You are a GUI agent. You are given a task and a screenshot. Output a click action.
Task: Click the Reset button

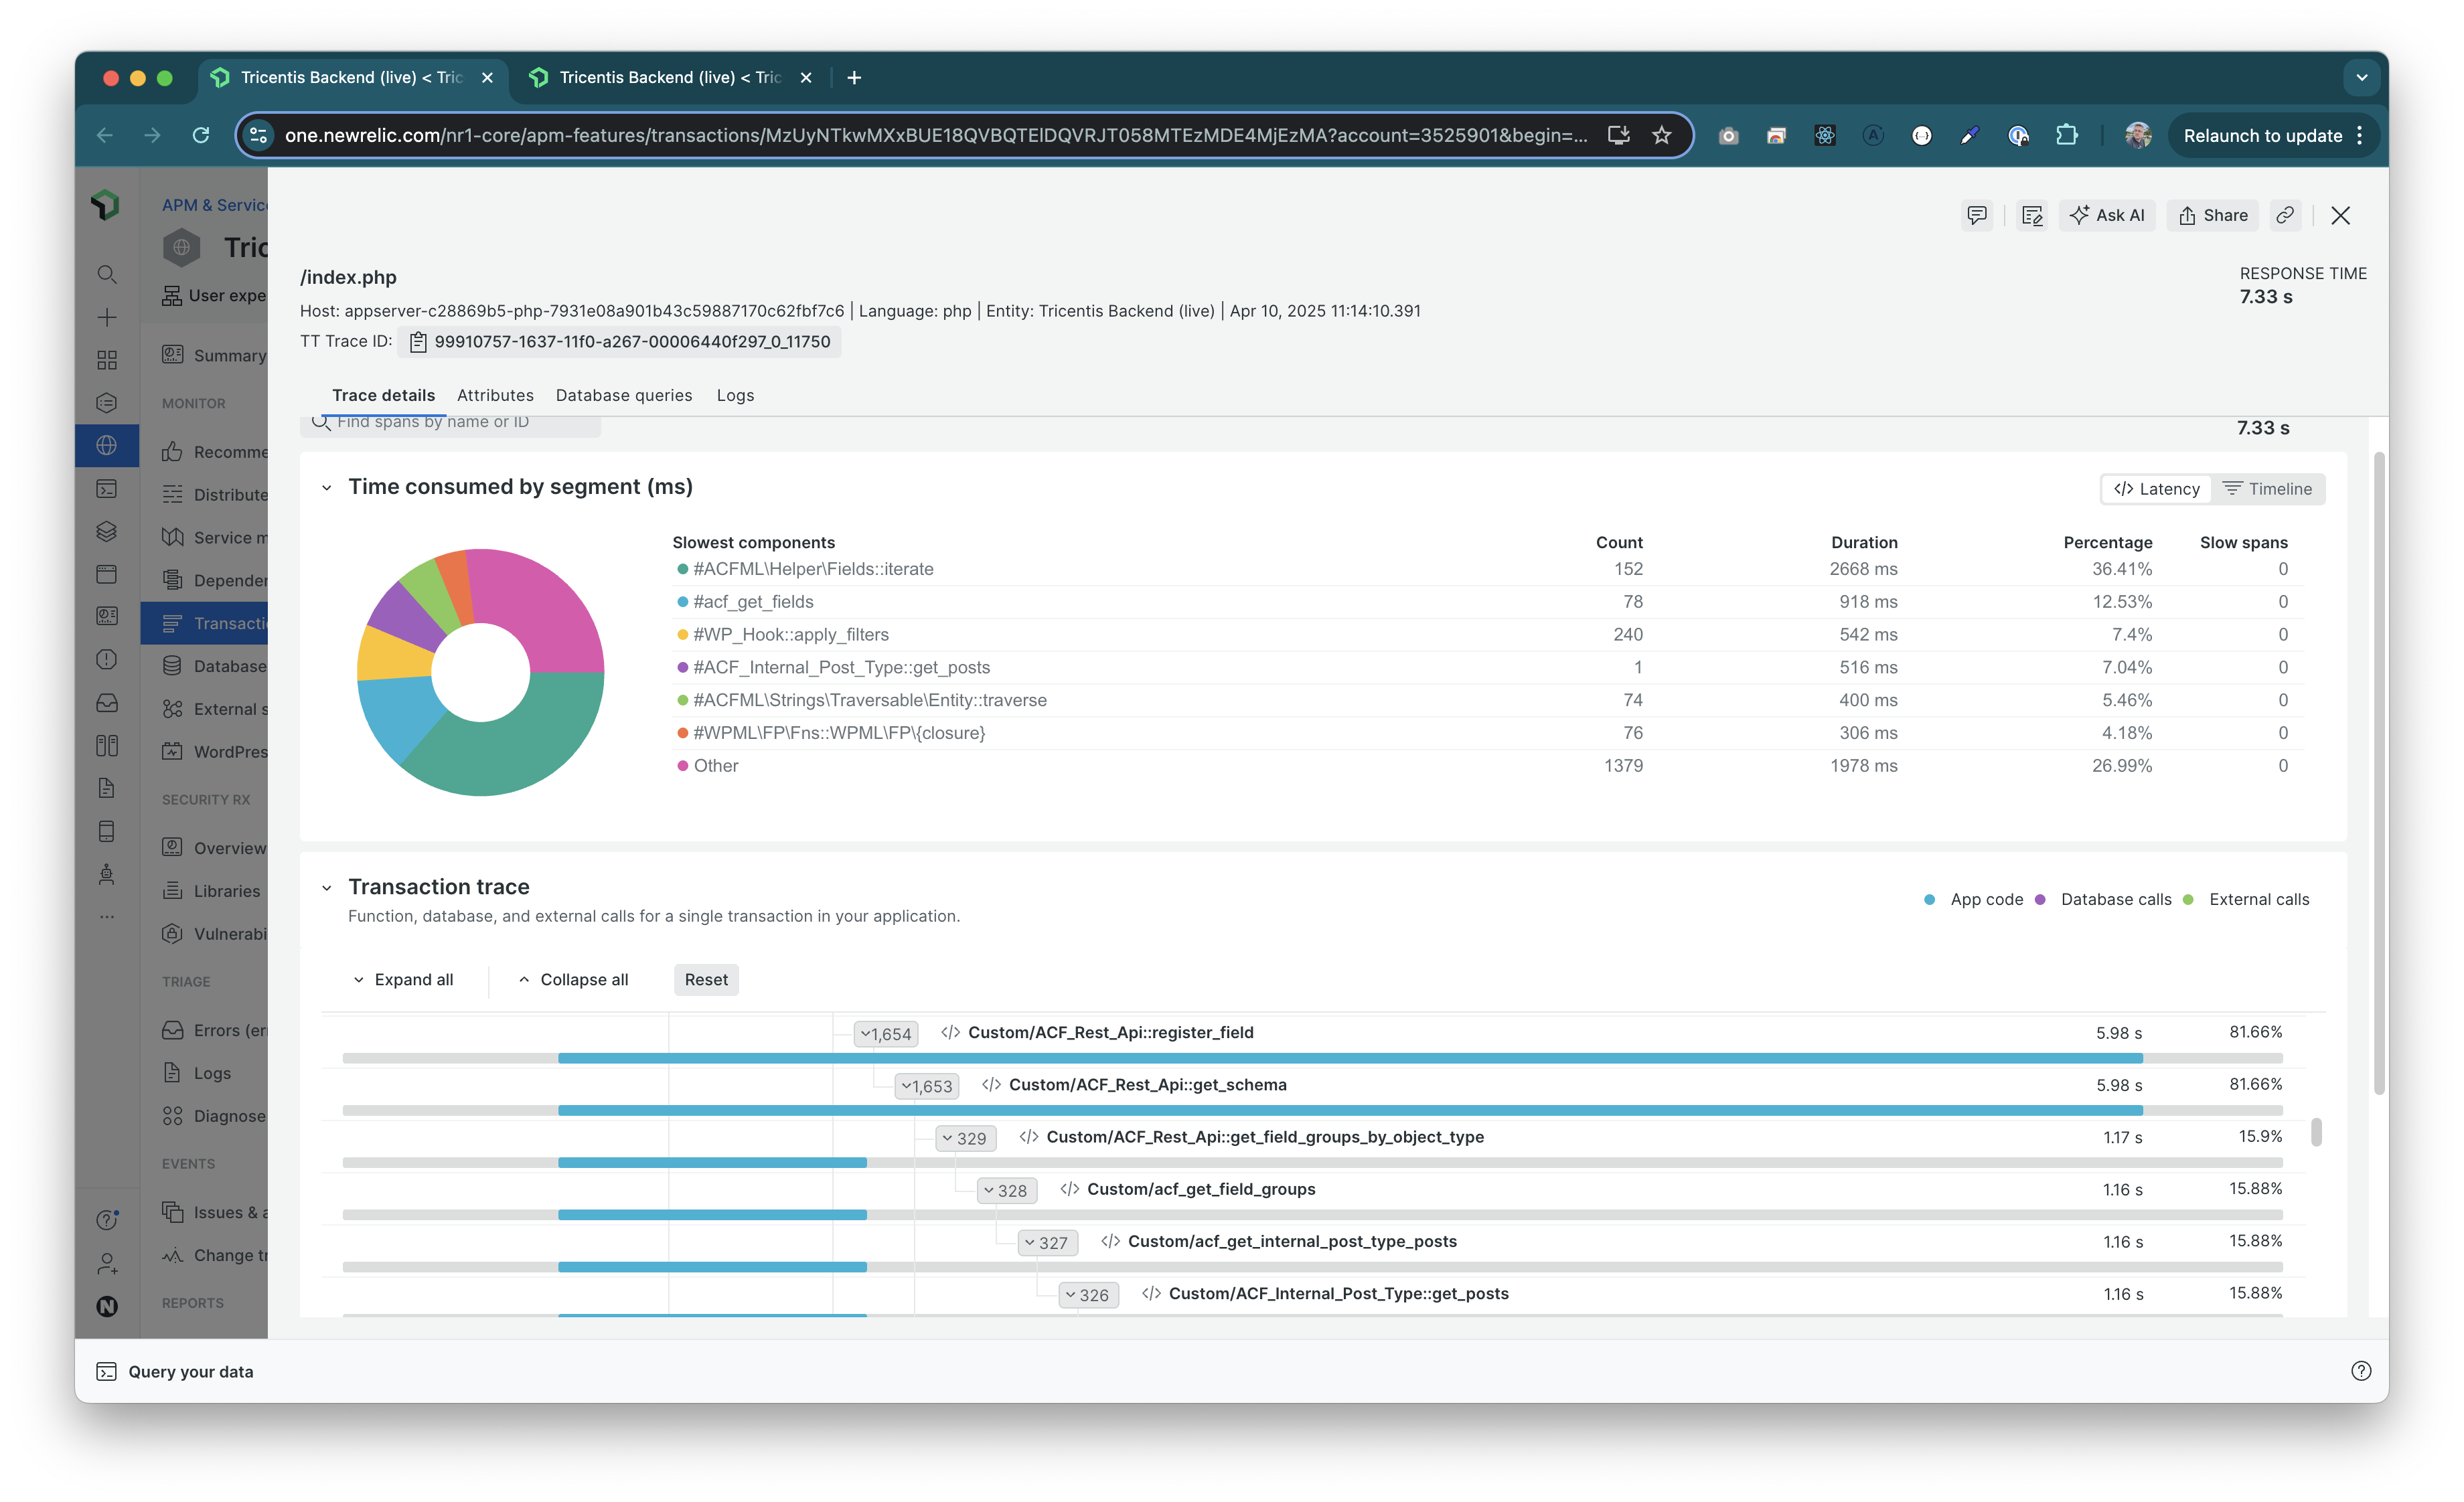[x=706, y=979]
